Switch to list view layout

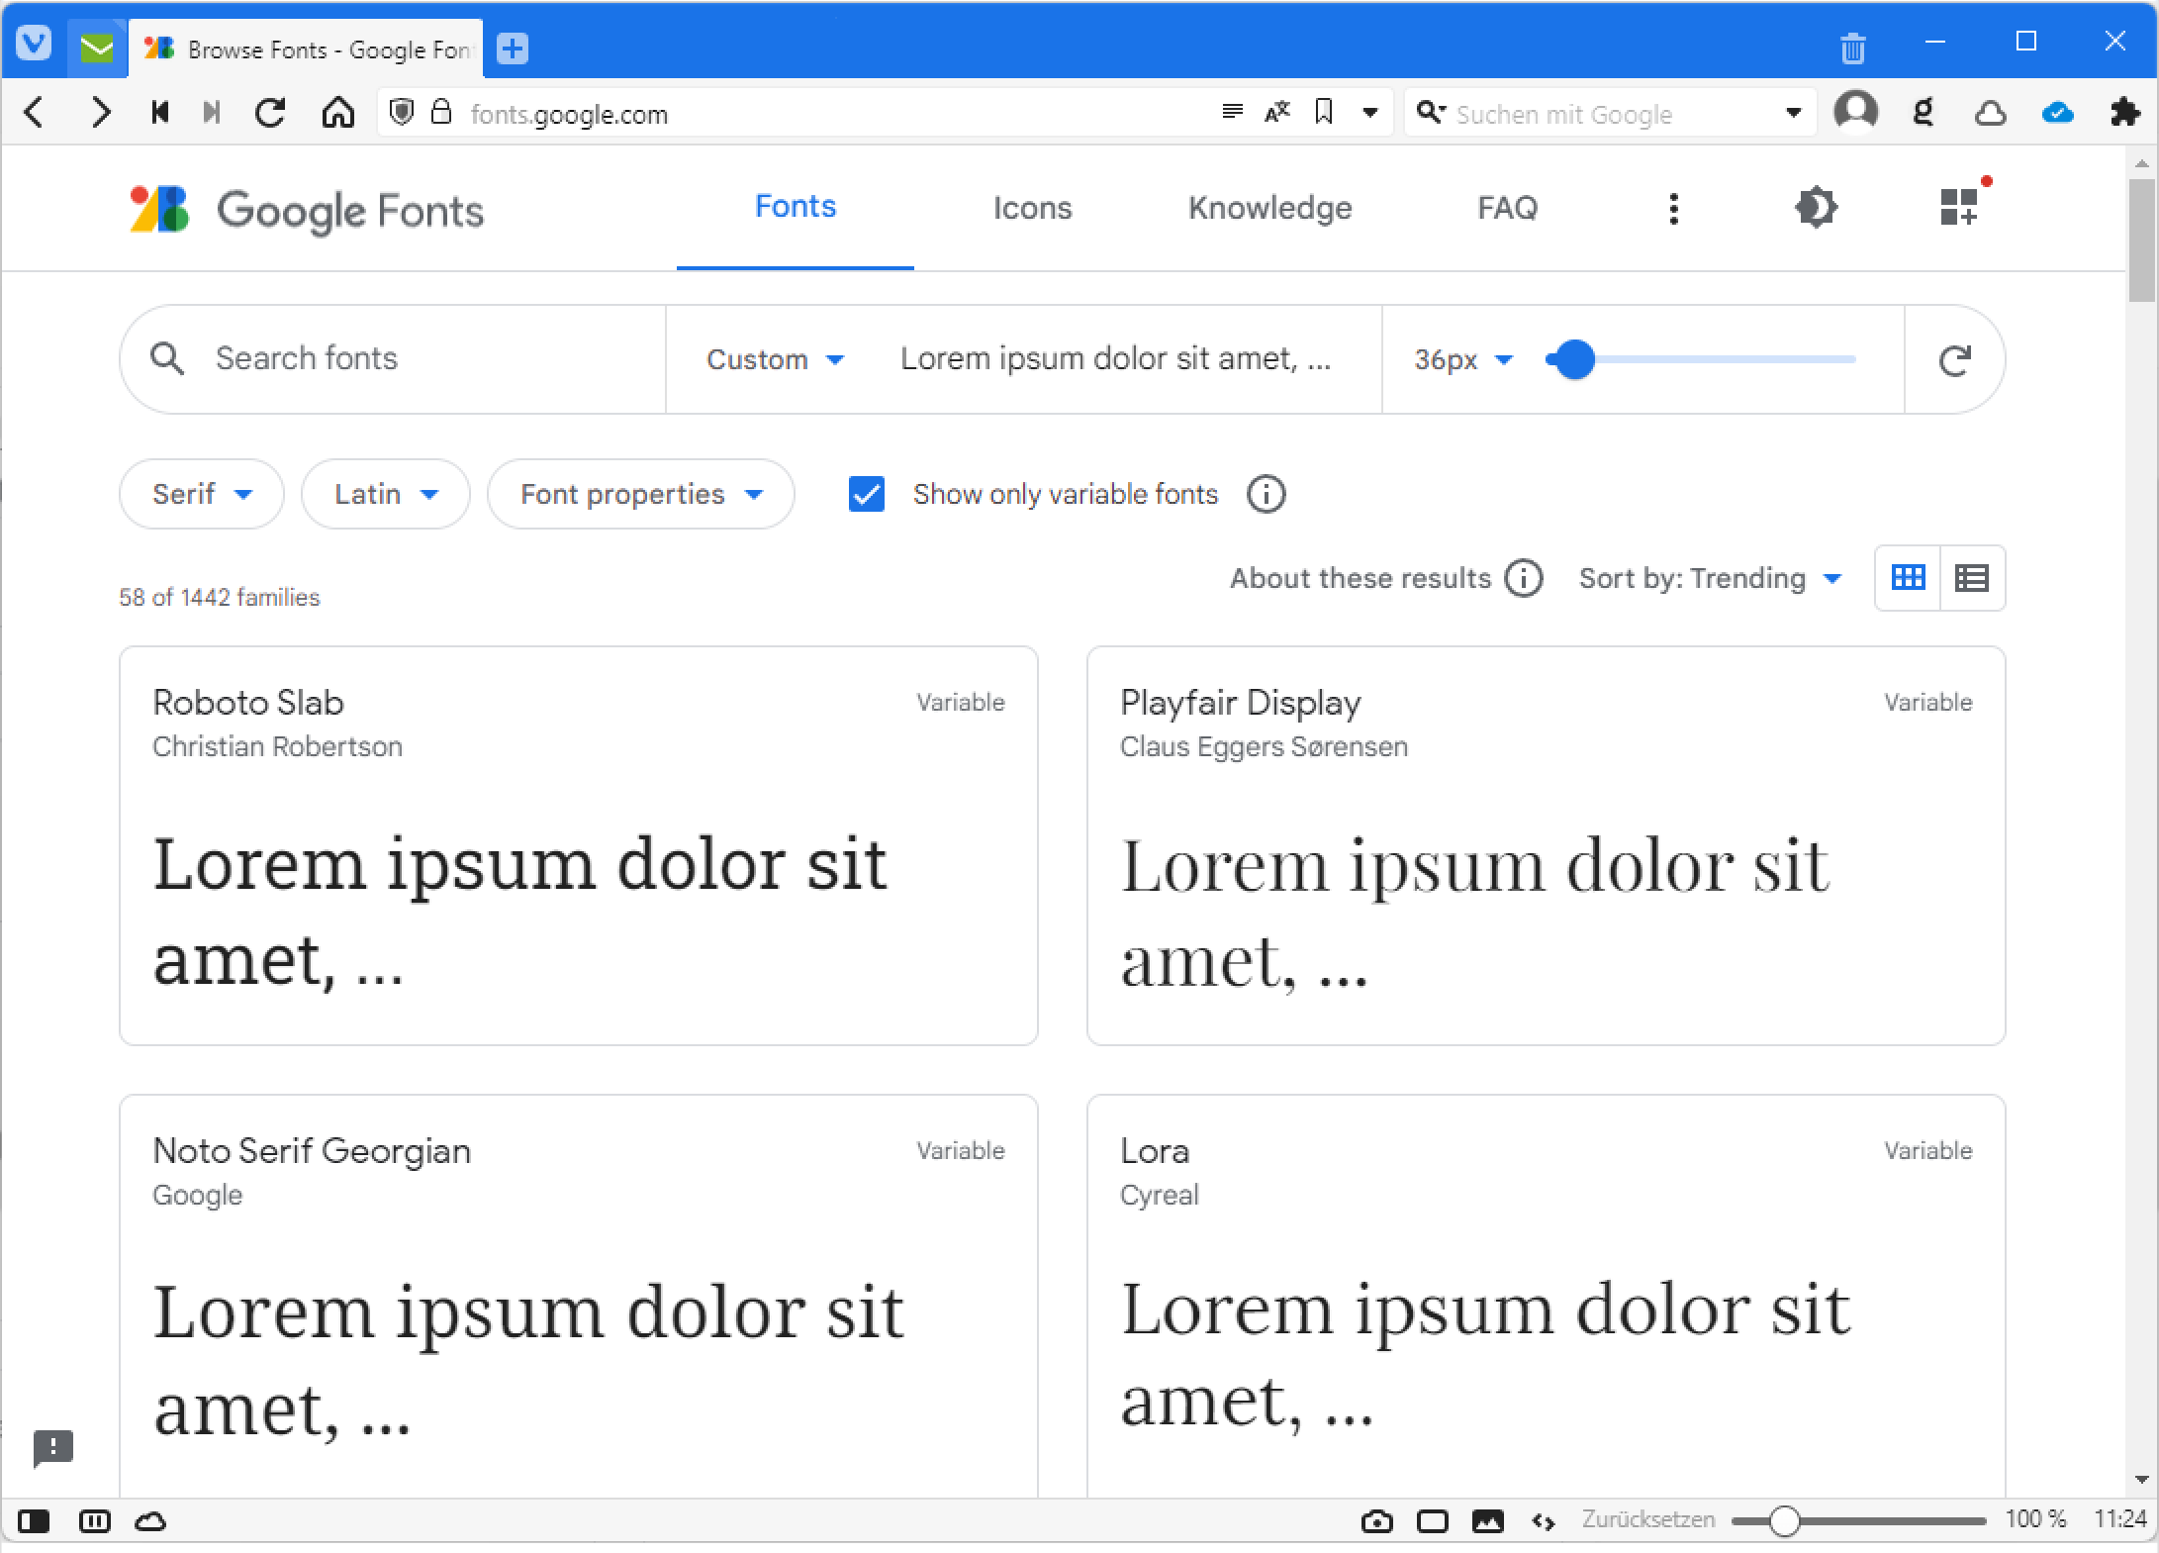tap(1972, 577)
